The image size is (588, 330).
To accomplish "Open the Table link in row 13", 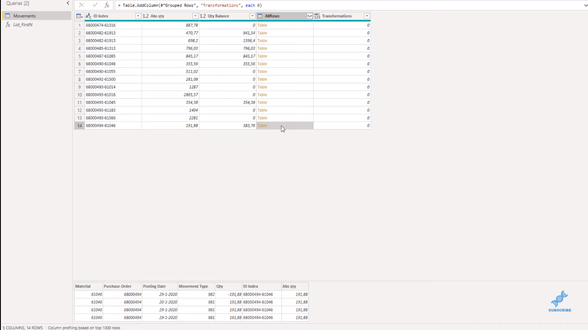I will pos(262,118).
